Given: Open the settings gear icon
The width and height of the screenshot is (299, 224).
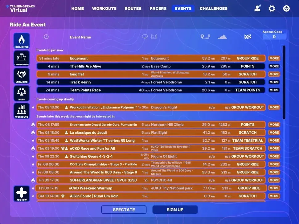Looking at the screenshot, I should (272, 9).
